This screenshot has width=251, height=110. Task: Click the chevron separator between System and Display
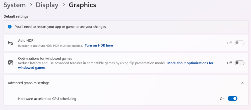click(x=31, y=5)
